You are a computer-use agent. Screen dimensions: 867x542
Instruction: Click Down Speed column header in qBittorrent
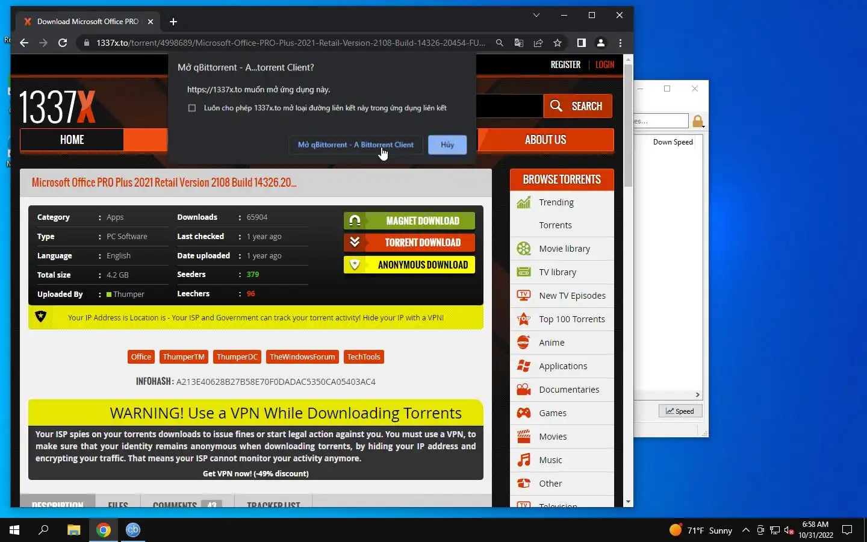click(673, 142)
